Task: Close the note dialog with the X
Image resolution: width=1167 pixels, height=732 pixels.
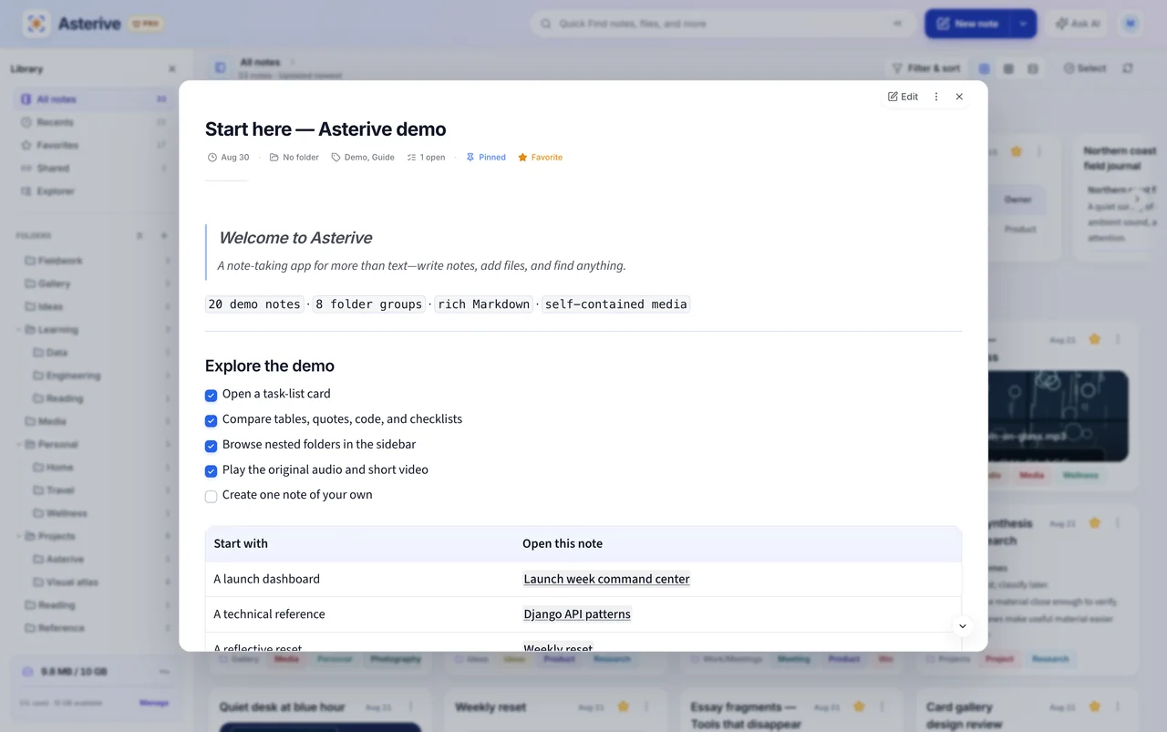Action: click(959, 97)
